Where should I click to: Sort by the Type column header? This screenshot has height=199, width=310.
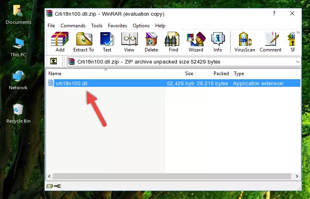264,73
